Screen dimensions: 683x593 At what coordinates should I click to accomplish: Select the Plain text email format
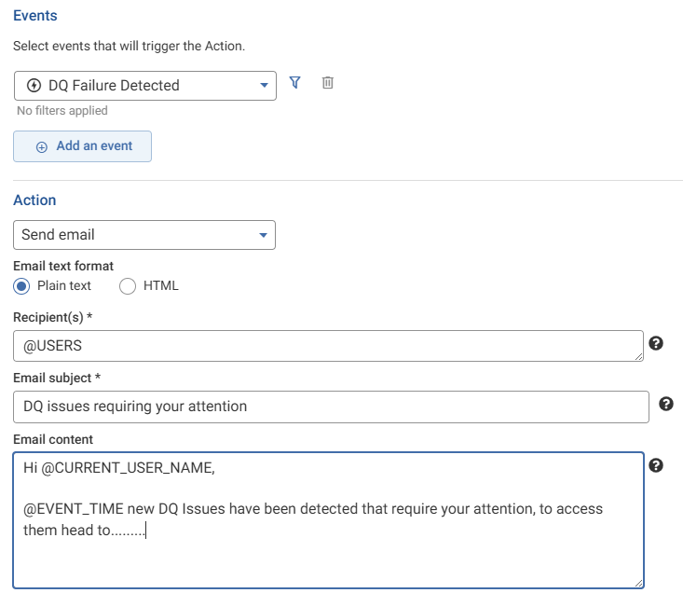pyautogui.click(x=22, y=286)
